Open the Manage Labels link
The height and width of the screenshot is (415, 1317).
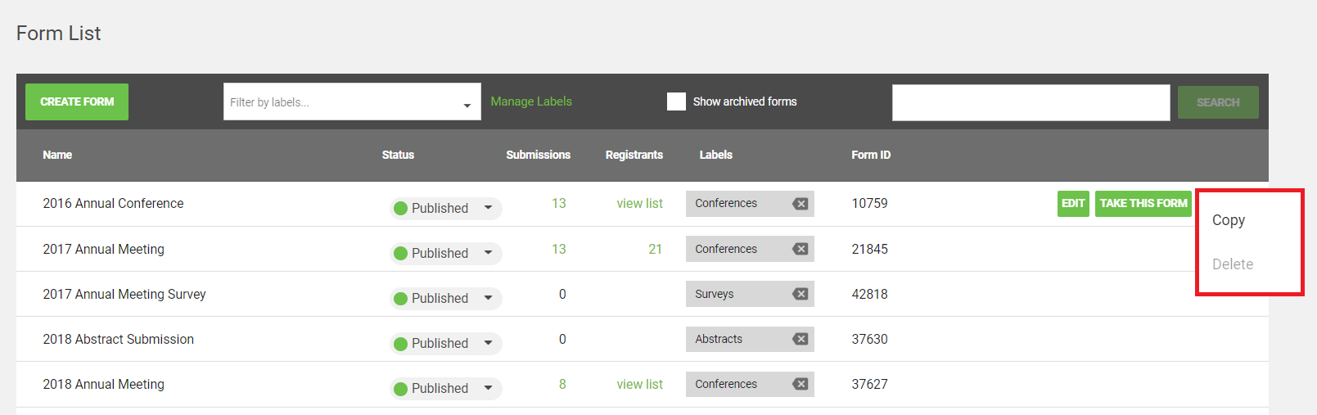531,101
